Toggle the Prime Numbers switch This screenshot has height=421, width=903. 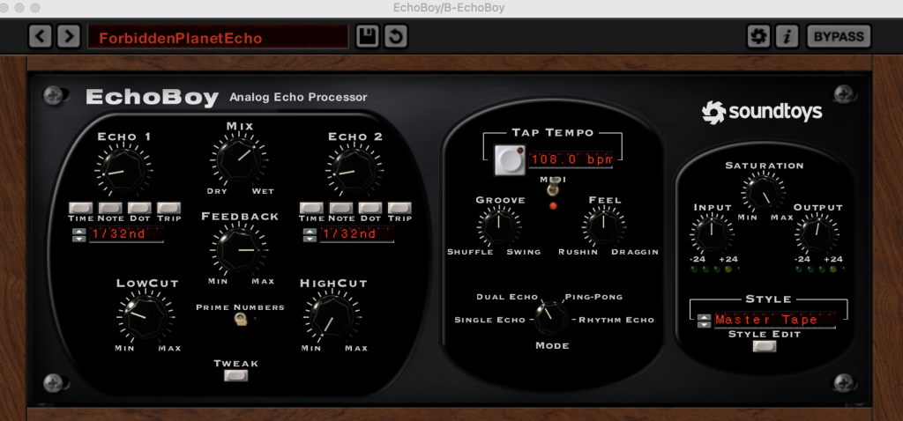[240, 322]
